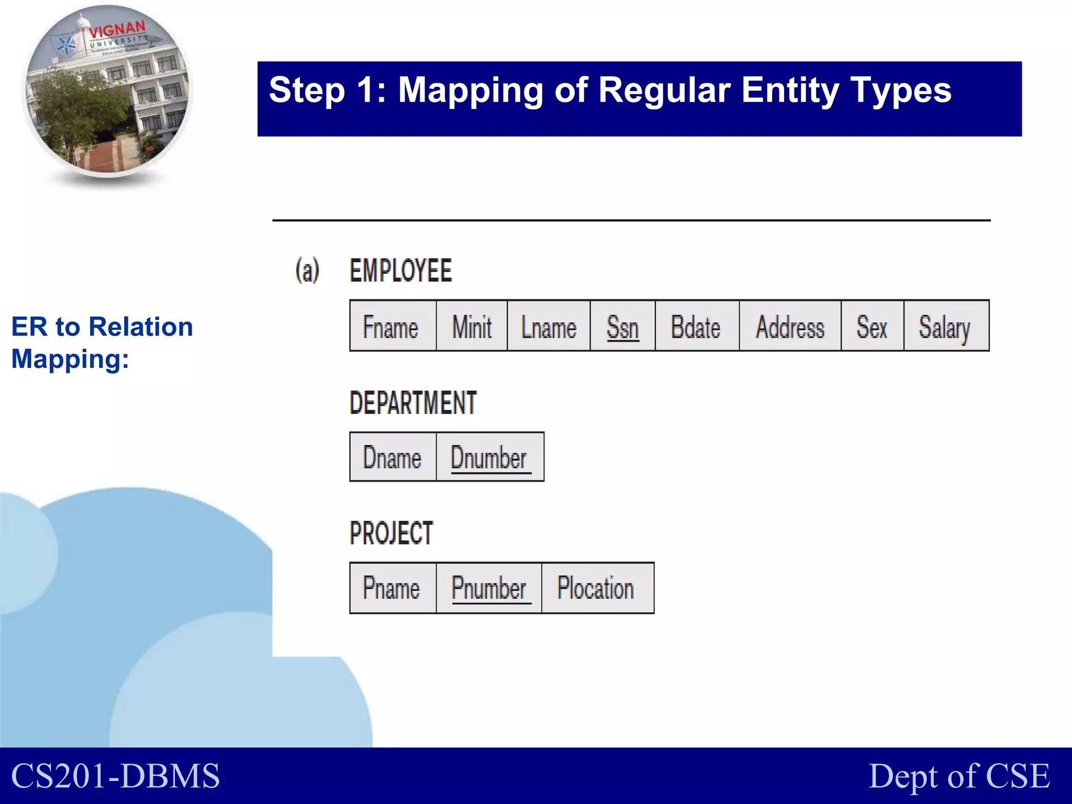
Task: Select the Dname cell in DEPARTMENT
Action: pos(393,456)
